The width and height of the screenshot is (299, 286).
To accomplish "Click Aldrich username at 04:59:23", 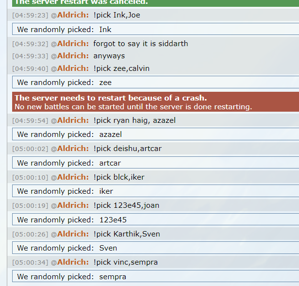I will [73, 15].
